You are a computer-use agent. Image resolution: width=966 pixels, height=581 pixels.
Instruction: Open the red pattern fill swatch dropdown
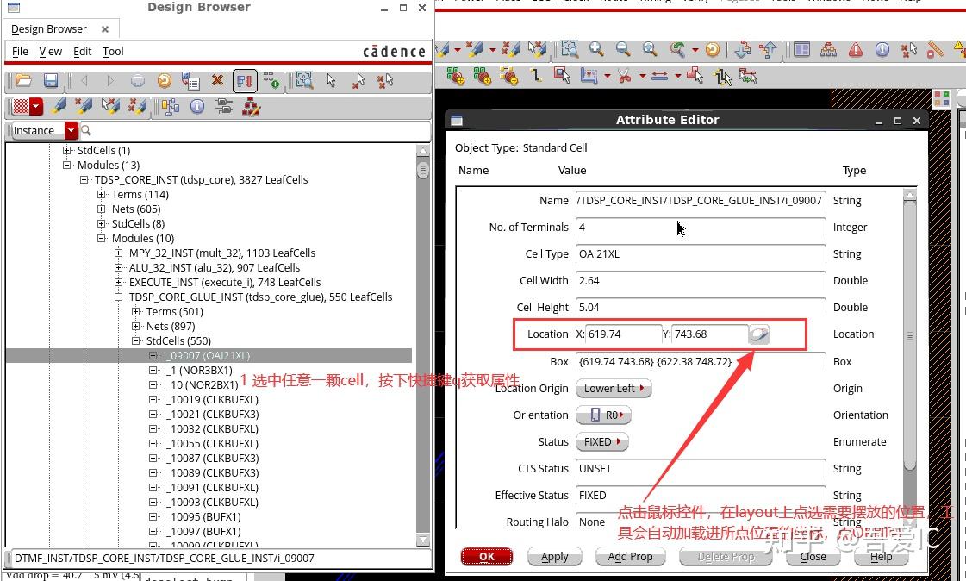tap(34, 105)
